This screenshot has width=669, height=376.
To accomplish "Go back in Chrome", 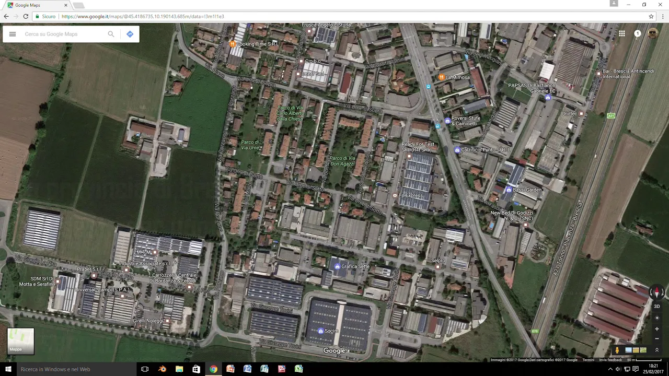I will pos(6,16).
